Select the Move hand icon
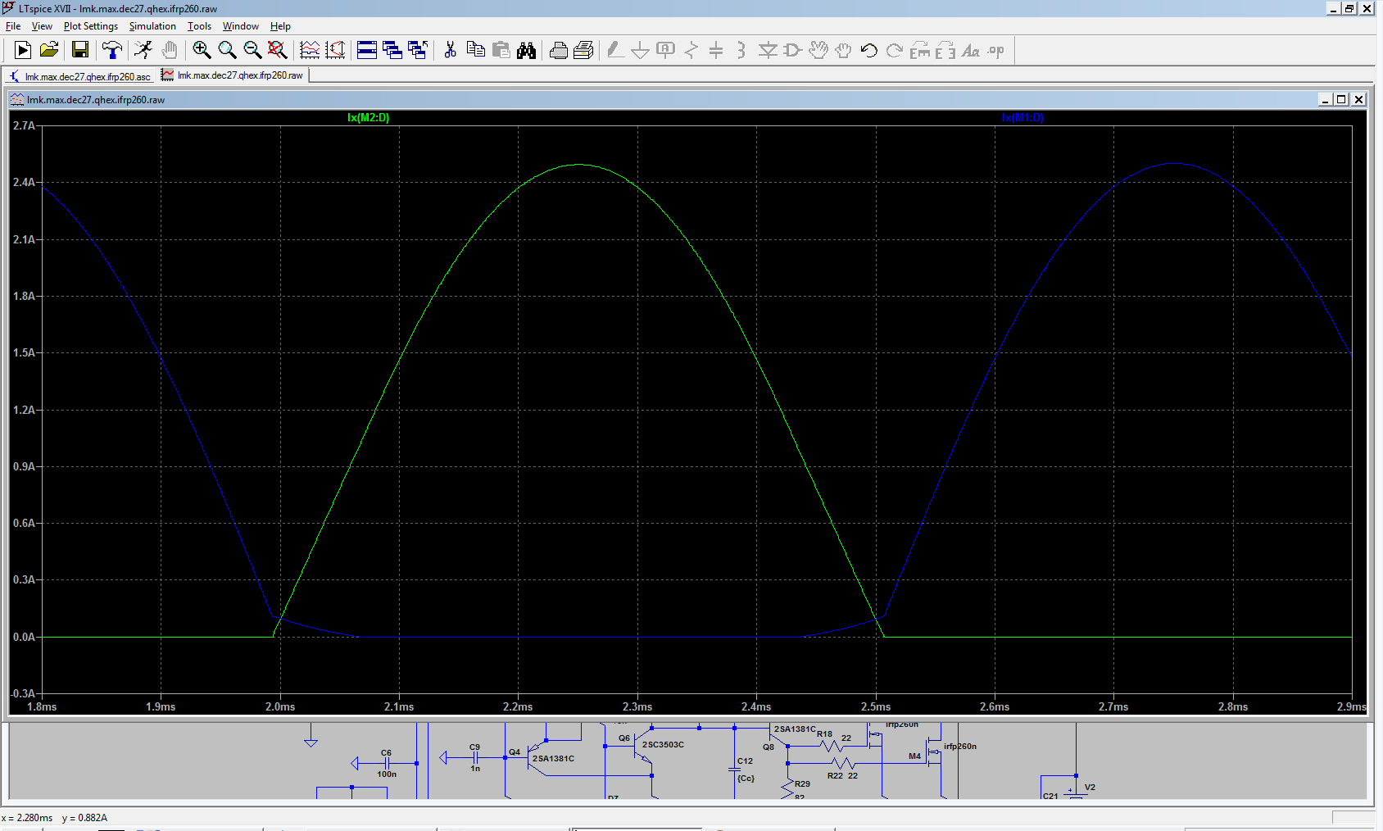 pos(818,51)
